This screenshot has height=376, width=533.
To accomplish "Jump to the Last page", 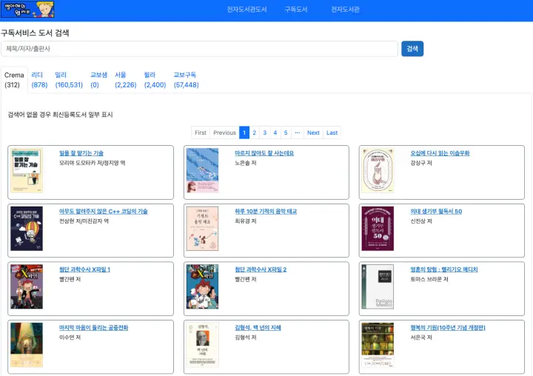I will (x=332, y=132).
